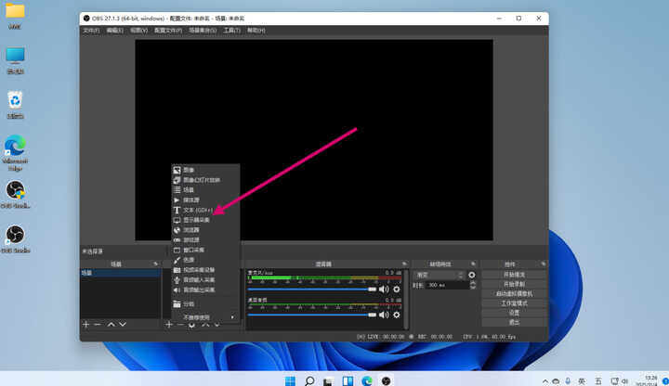Move scene up with arrow button

click(x=111, y=325)
